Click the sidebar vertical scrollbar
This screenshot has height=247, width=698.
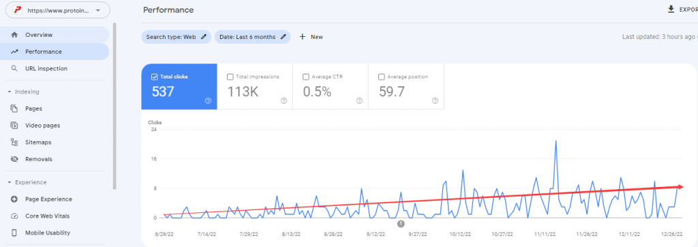pos(115,106)
